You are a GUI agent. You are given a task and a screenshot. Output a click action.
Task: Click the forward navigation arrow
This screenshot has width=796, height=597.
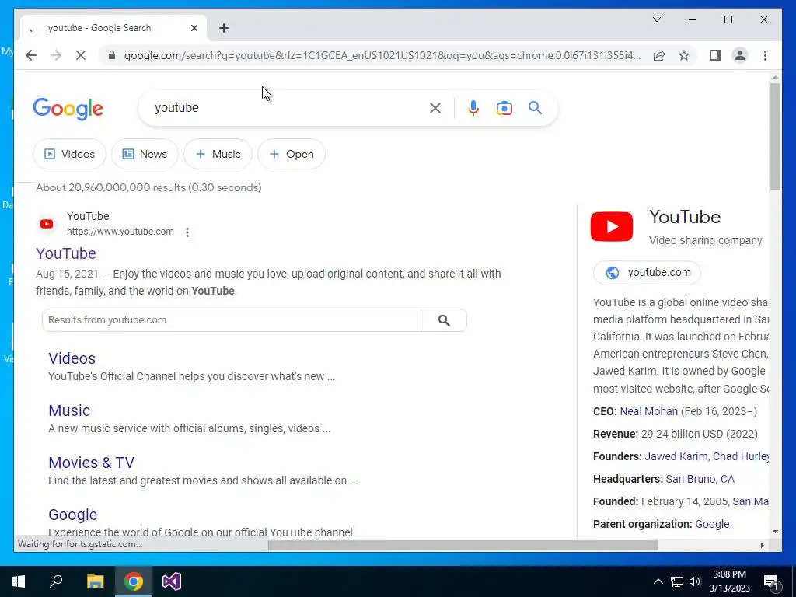56,55
